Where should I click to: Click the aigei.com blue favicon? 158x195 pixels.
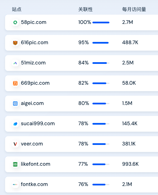click(x=15, y=104)
